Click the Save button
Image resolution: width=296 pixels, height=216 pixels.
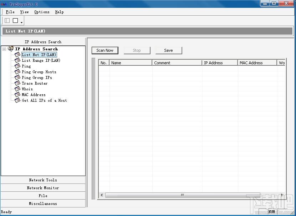click(x=168, y=50)
